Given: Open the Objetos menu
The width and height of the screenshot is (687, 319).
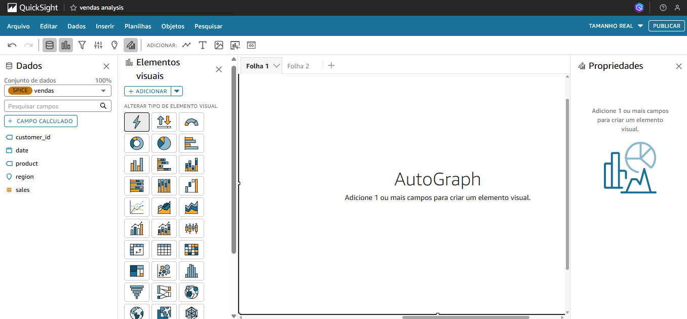Looking at the screenshot, I should click(173, 26).
